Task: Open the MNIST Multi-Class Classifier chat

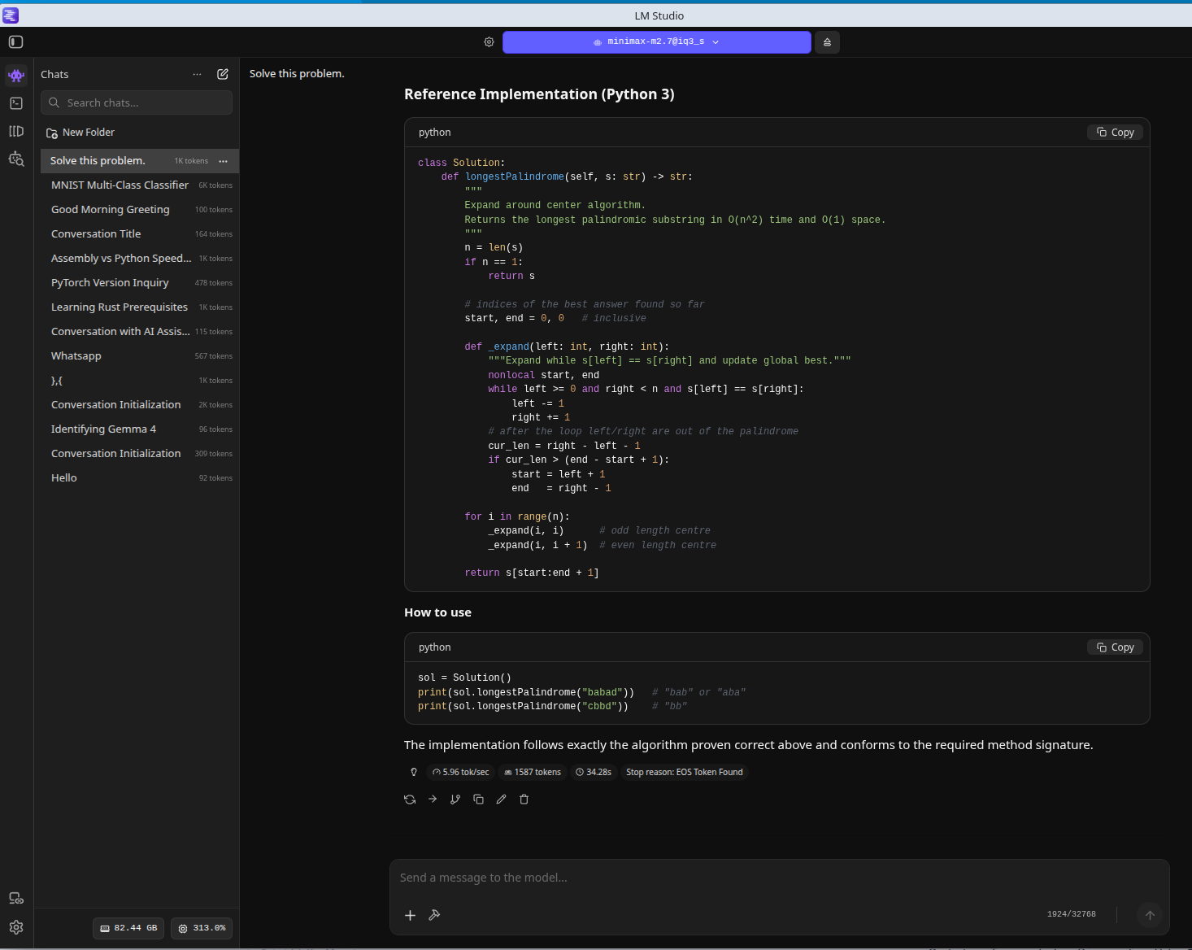Action: (140, 185)
